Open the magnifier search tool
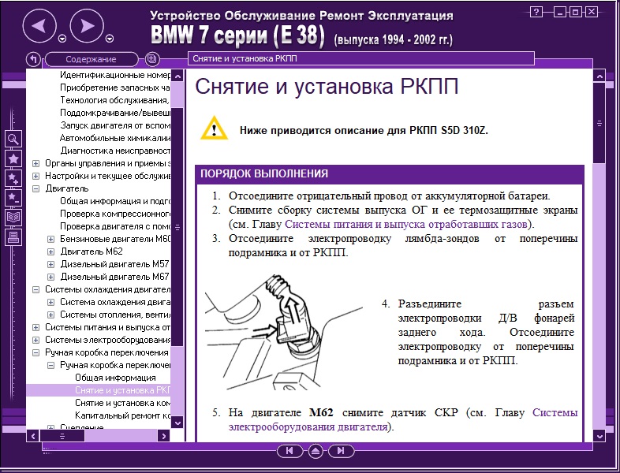 coord(13,139)
